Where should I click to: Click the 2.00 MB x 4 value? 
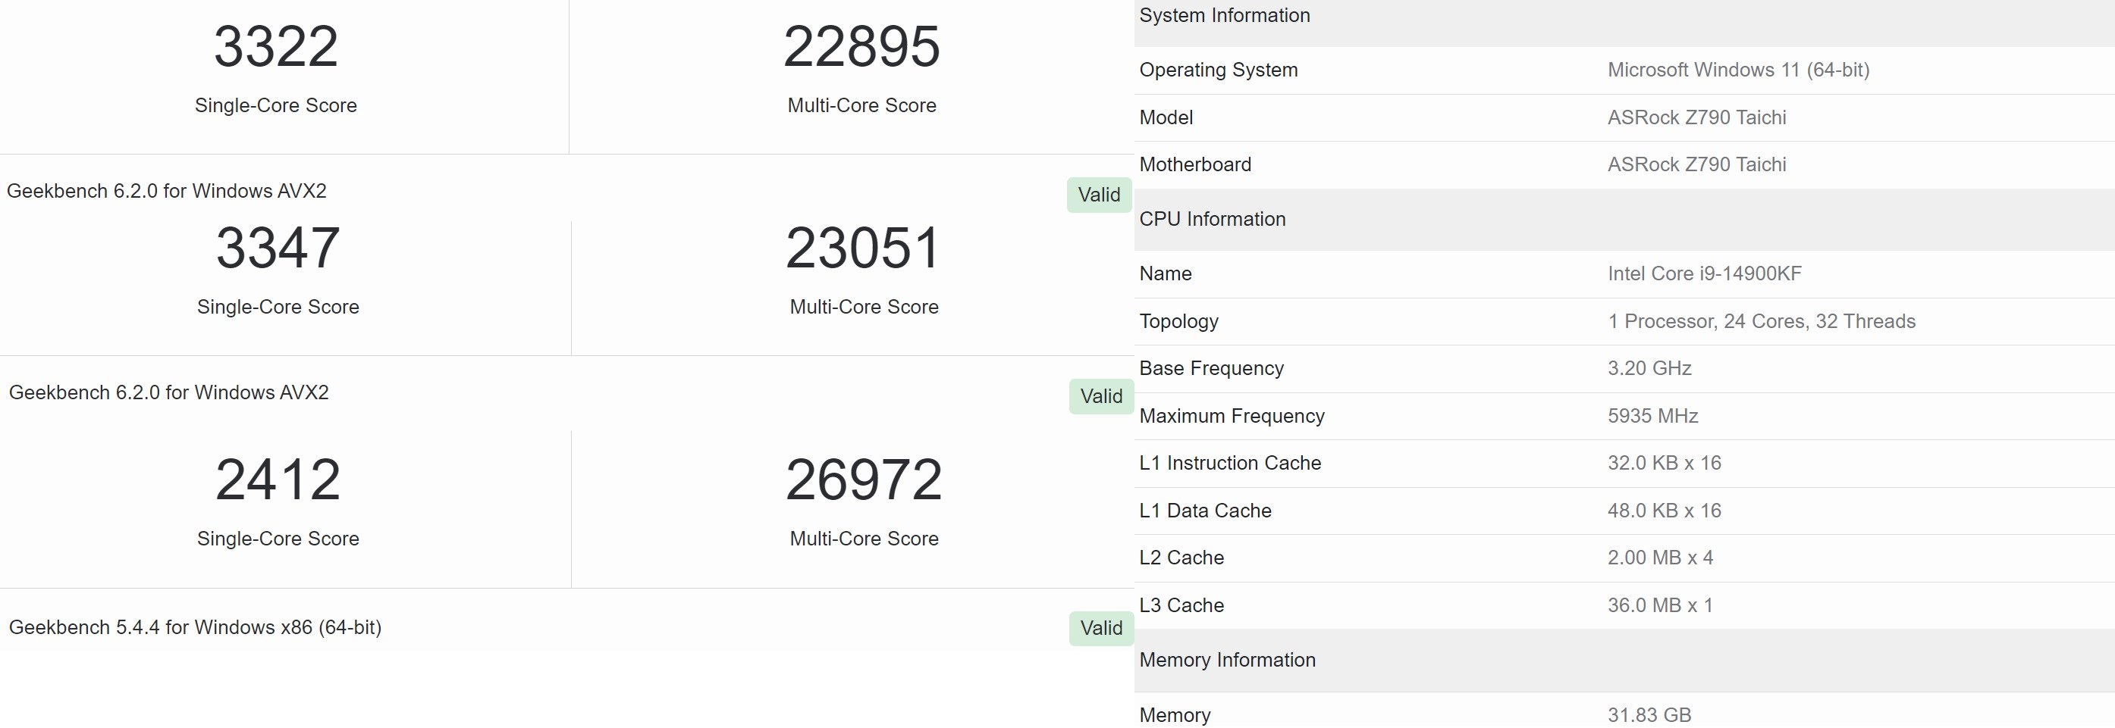(x=1660, y=558)
